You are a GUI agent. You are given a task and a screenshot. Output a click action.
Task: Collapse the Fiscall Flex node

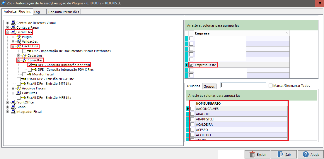click(x=8, y=32)
